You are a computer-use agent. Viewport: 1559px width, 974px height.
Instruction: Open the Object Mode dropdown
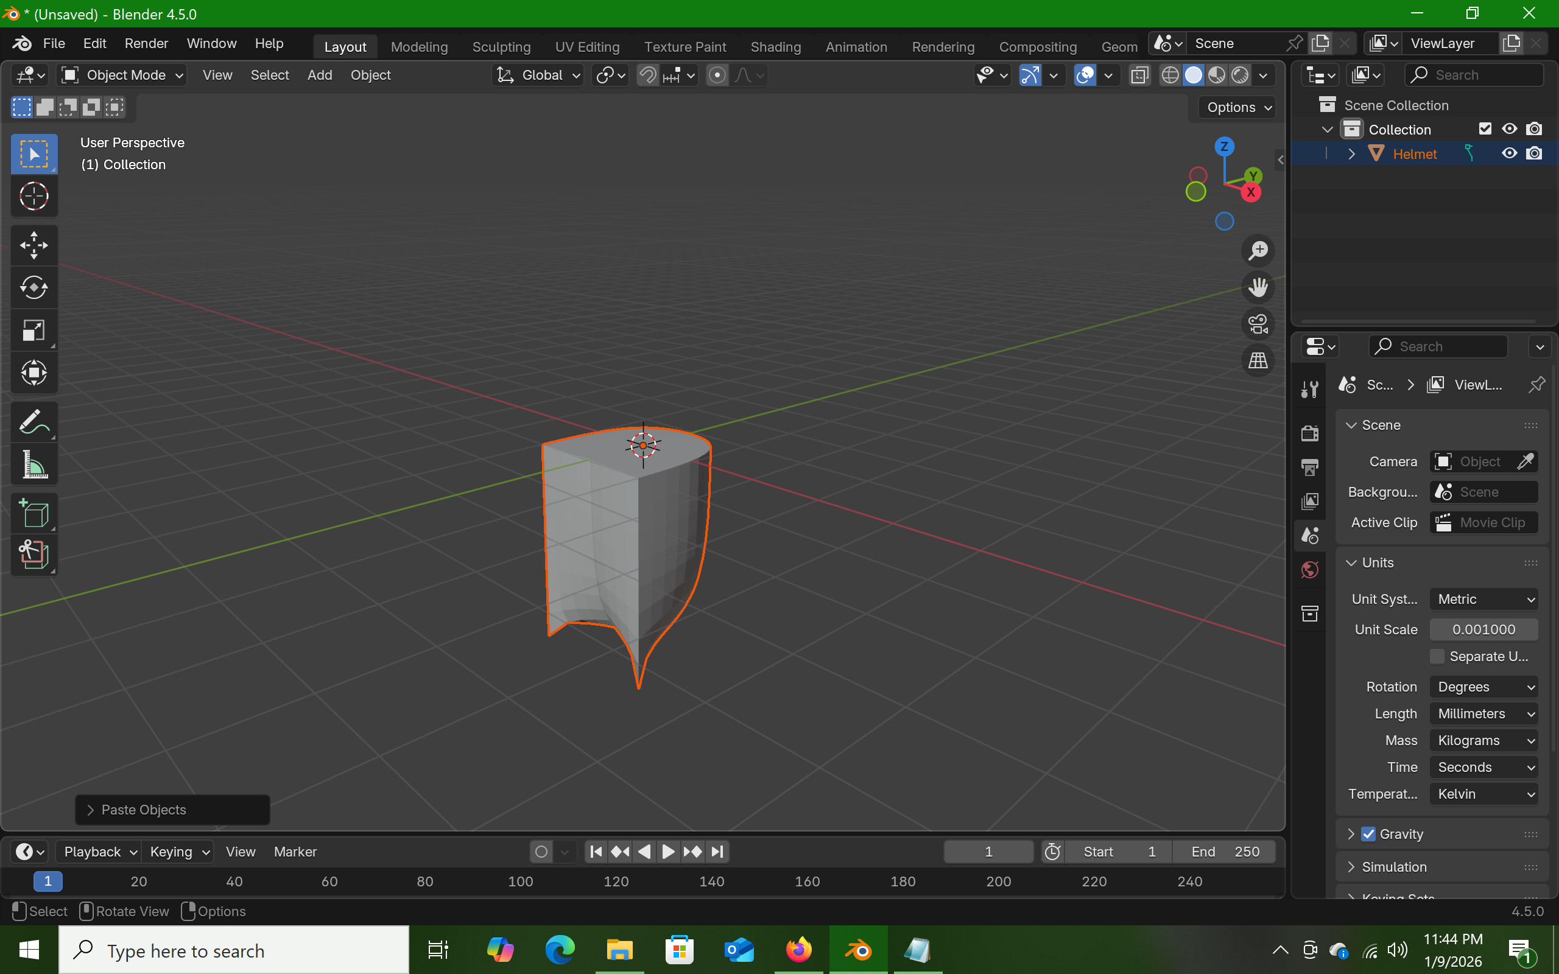click(122, 75)
